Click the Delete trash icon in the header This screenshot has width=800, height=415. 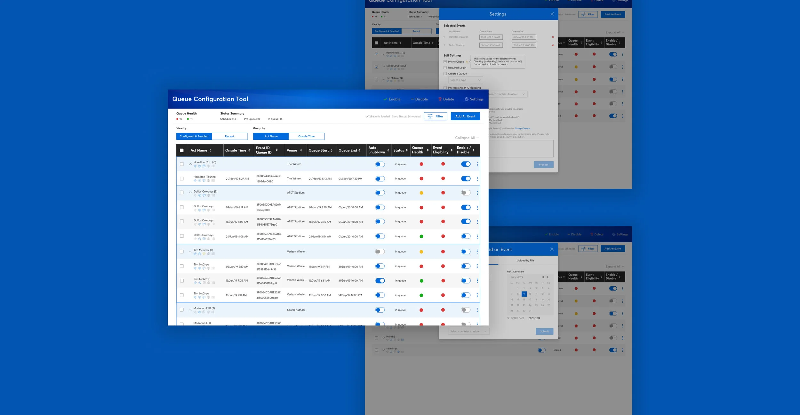click(440, 99)
